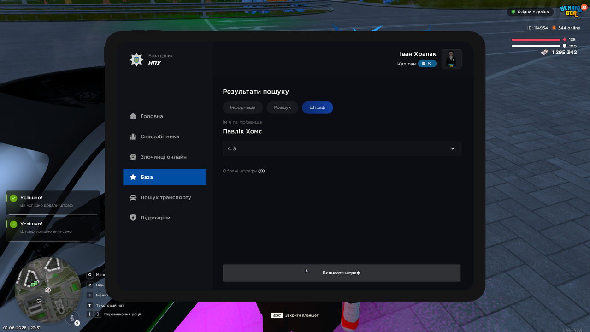590x332 pixels.
Task: Open the Співробітники menu item
Action: point(165,136)
